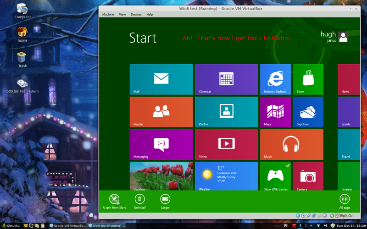Image resolution: width=367 pixels, height=229 pixels.
Task: Open the hugh janus user account menu
Action: click(334, 37)
